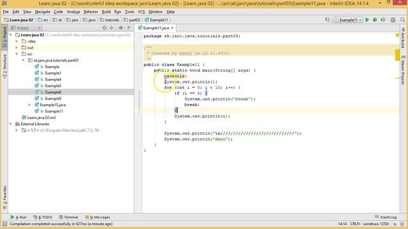Start debugging with the bug icon
Screen dimensions: 408x229
pos(375,20)
